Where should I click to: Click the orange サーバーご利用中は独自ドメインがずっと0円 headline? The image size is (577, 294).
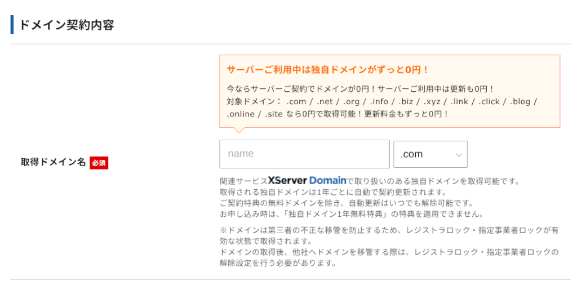point(328,70)
